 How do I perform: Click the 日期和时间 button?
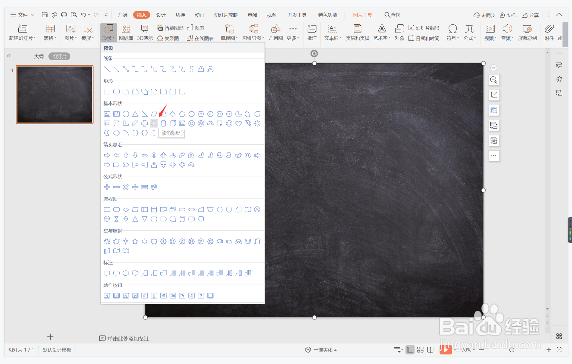(x=424, y=38)
